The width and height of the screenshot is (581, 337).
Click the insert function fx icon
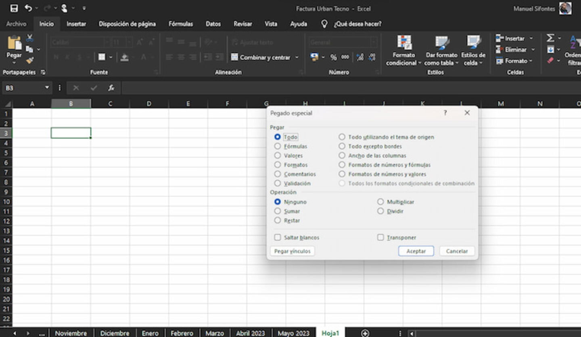coord(111,88)
